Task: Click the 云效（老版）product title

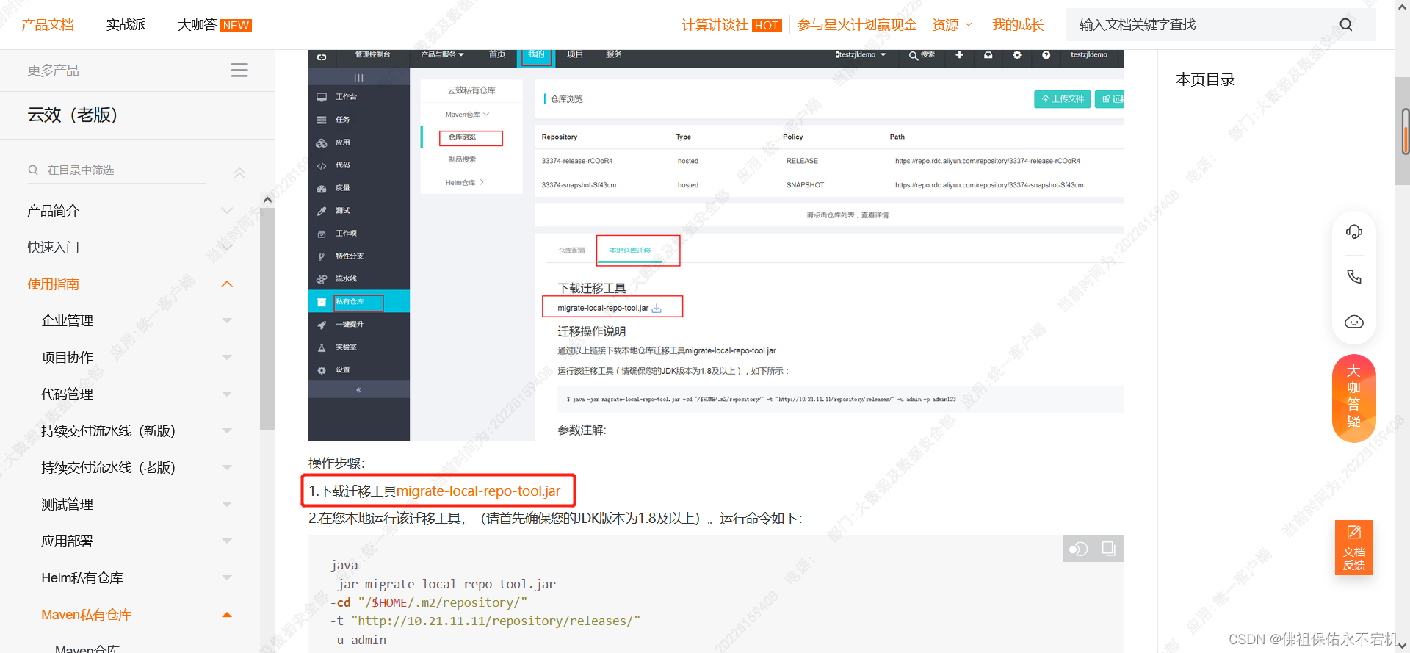Action: (x=72, y=115)
